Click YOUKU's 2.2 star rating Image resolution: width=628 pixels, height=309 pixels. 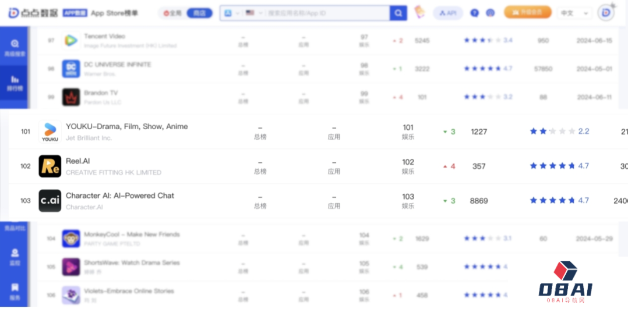point(559,132)
